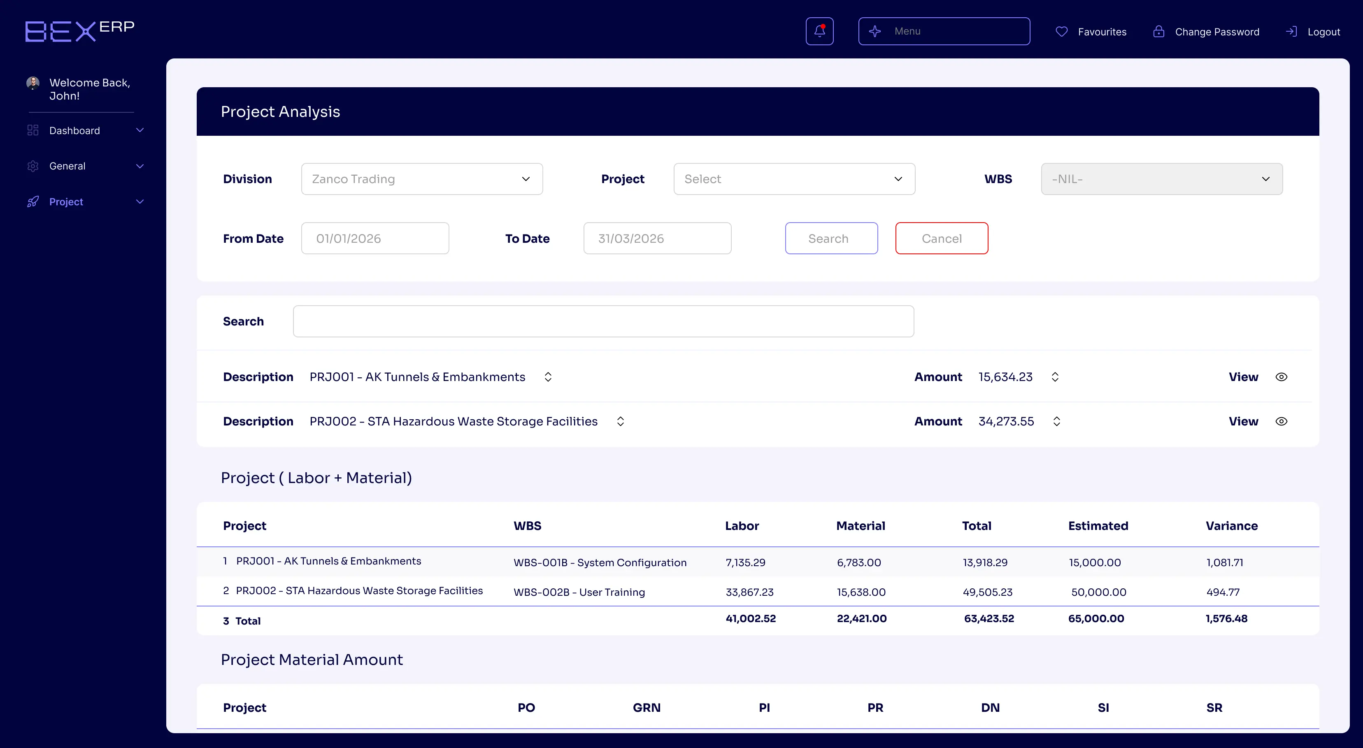The image size is (1363, 748).
Task: Select Project in the sidebar menu
Action: tap(65, 202)
